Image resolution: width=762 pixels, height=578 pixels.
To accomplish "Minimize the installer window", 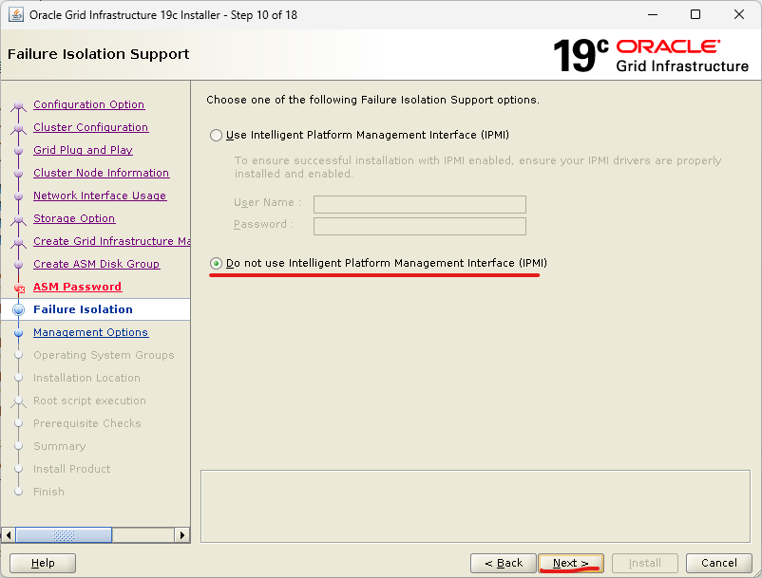I will (653, 14).
